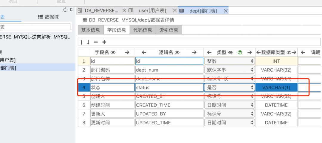This screenshot has height=143, width=322.
Task: Select row number 8
Action: coord(84,123)
